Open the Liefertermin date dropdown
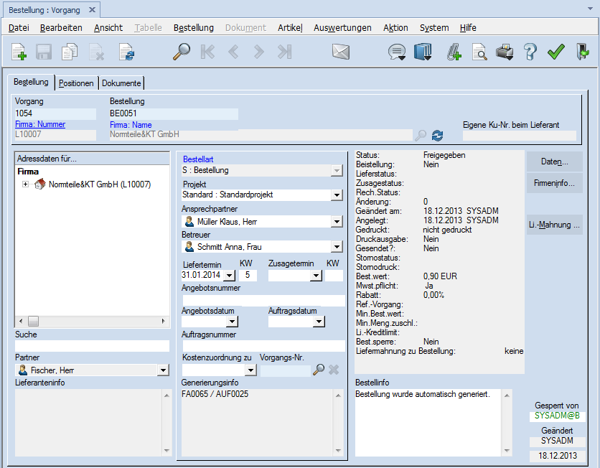The height and width of the screenshot is (468, 600). click(x=229, y=276)
